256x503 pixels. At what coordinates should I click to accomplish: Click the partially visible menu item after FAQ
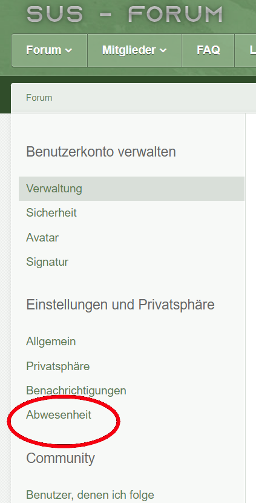[x=246, y=50]
